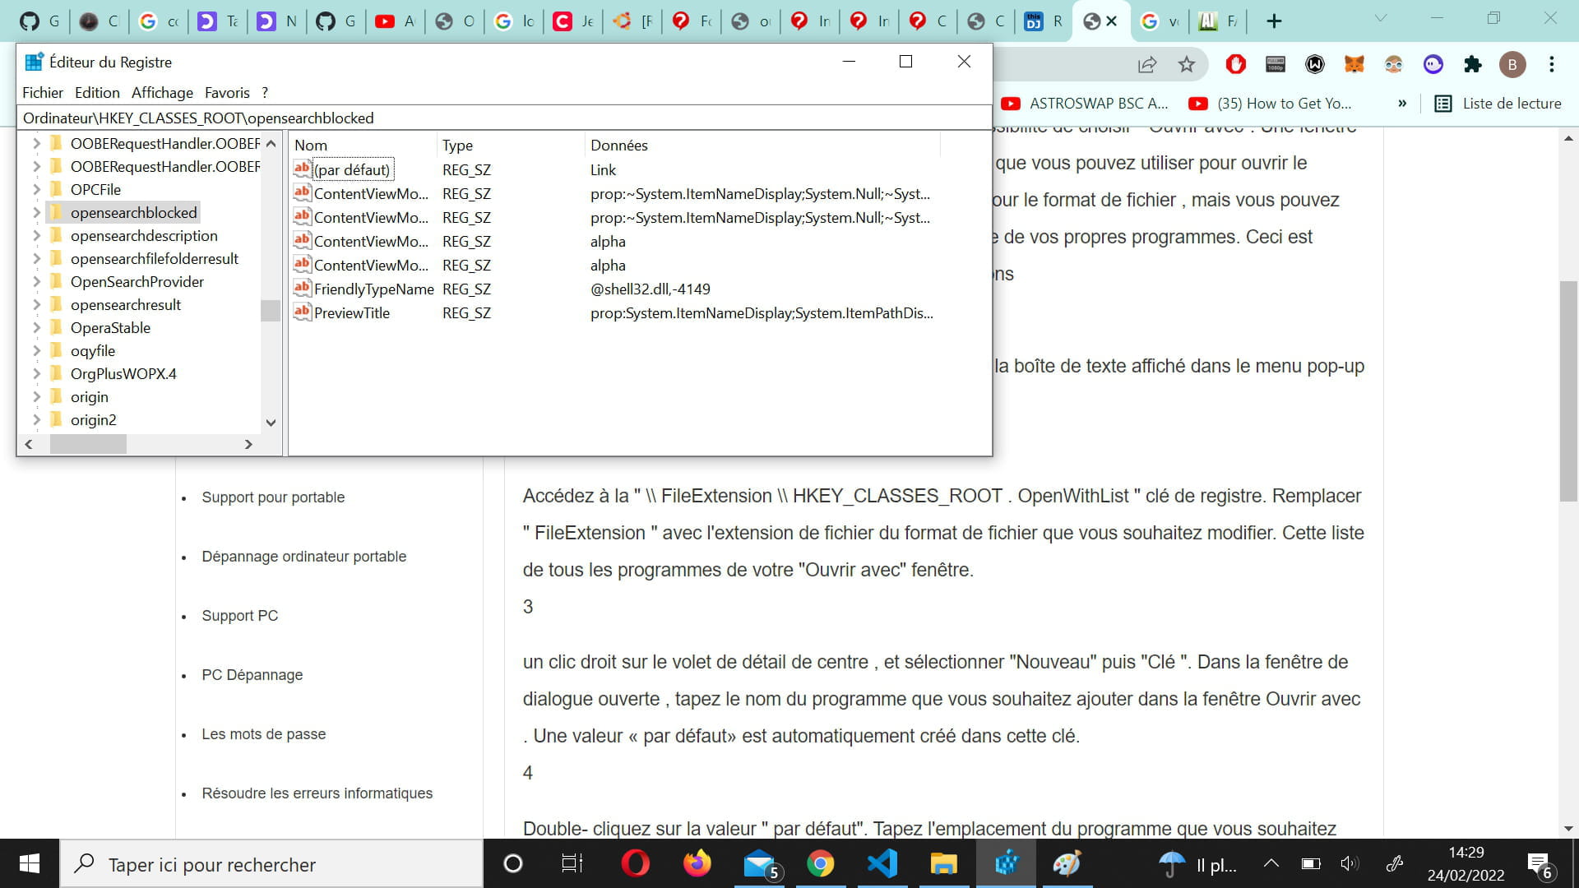Click the webpage vertical scrollbar thumb
Image resolution: width=1579 pixels, height=888 pixels.
pos(1568,391)
